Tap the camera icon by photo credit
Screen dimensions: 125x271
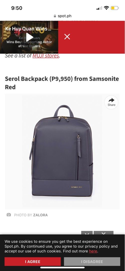(8, 215)
